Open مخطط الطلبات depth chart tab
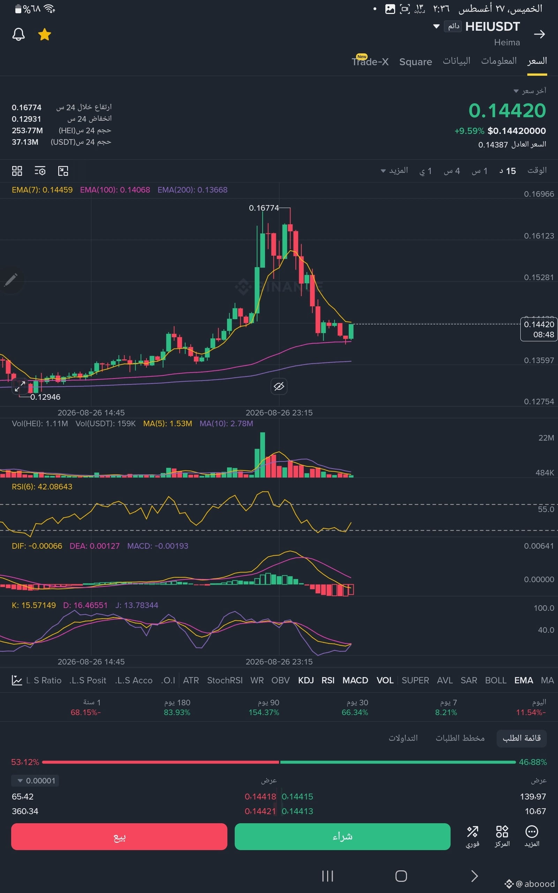Screen dimensions: 558x893 (x=460, y=738)
